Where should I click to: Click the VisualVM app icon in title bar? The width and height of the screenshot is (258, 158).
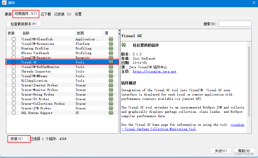(x=4, y=3)
